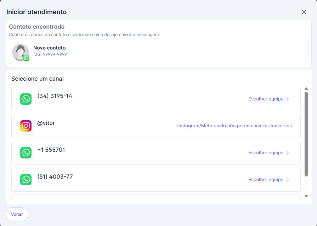Select the @vitor Instagram channel handle
This screenshot has height=226, width=317.
[46, 123]
